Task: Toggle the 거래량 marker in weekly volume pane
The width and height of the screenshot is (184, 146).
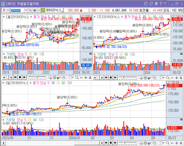Action: pos(94,54)
